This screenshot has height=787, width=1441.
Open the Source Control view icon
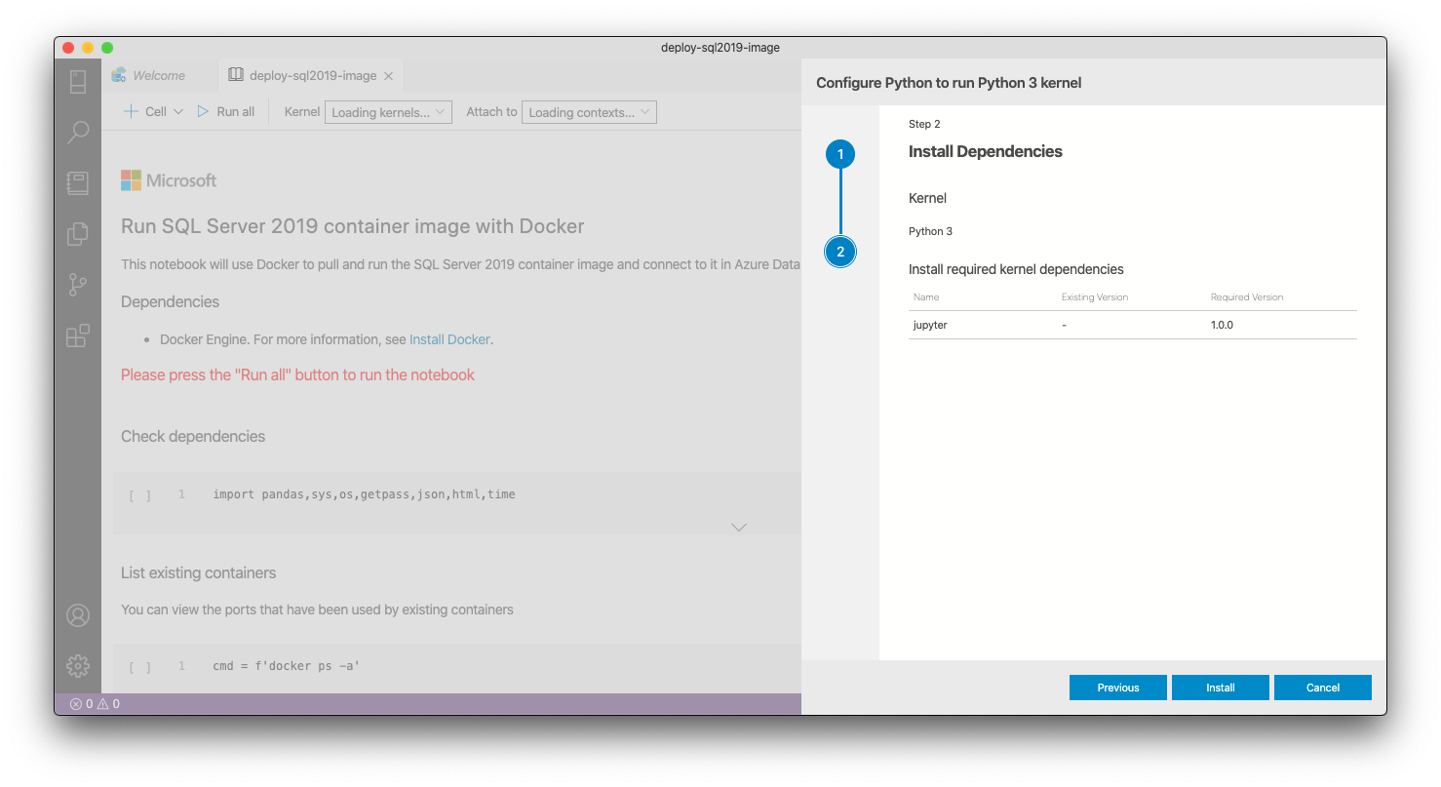click(78, 285)
